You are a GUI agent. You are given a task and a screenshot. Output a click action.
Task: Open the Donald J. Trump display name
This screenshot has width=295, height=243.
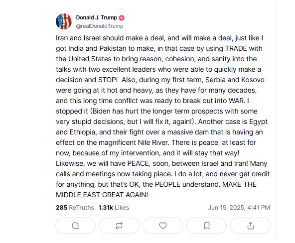tap(96, 17)
